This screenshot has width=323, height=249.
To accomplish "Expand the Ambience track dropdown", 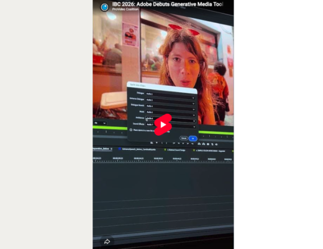I will pyautogui.click(x=170, y=119).
